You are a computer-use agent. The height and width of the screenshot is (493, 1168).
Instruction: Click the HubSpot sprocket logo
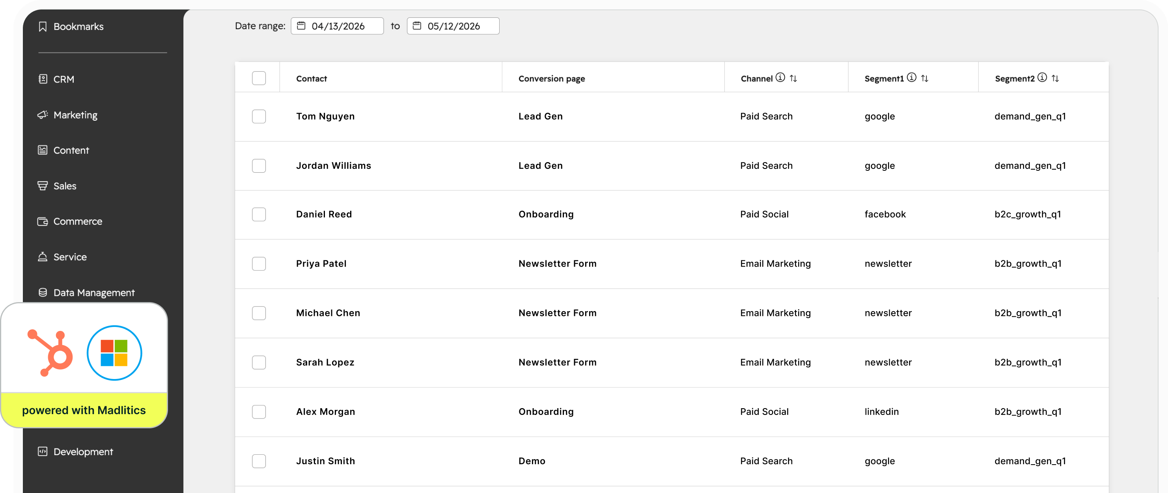pos(50,353)
